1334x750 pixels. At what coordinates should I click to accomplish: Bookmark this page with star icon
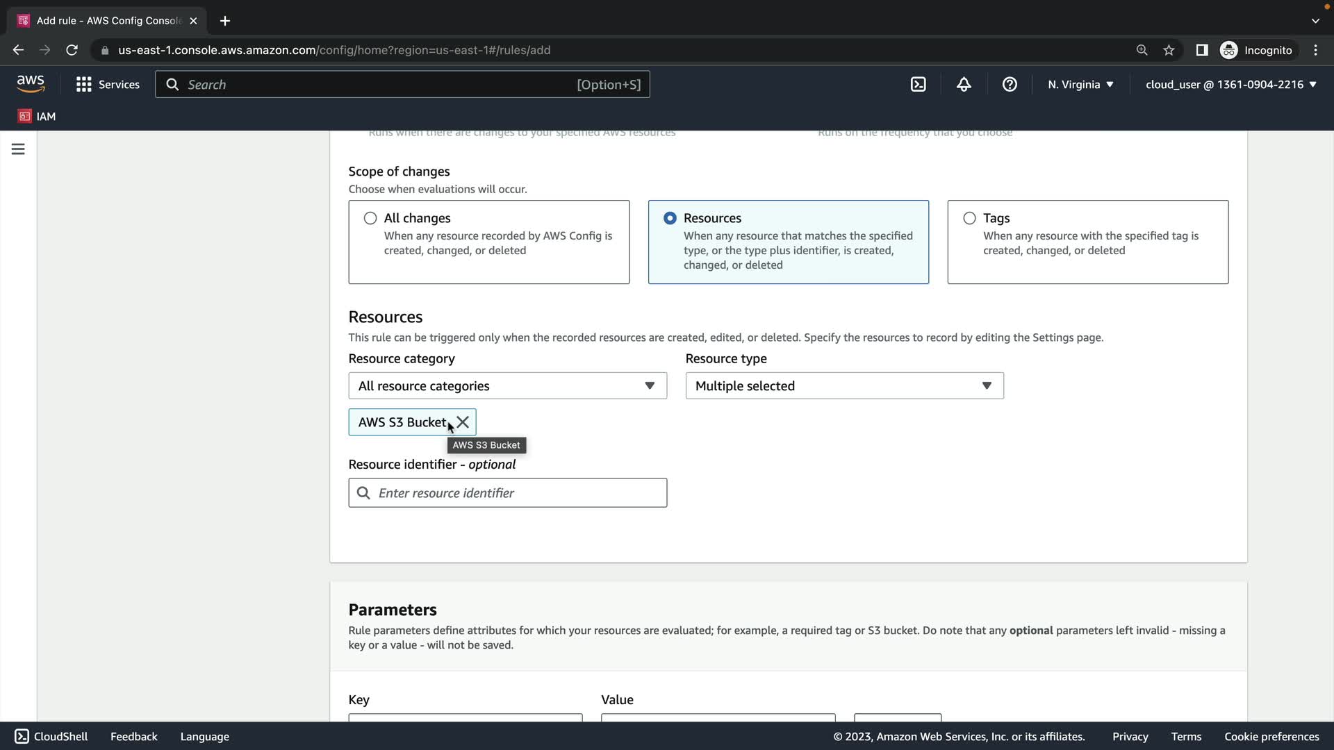click(x=1169, y=50)
